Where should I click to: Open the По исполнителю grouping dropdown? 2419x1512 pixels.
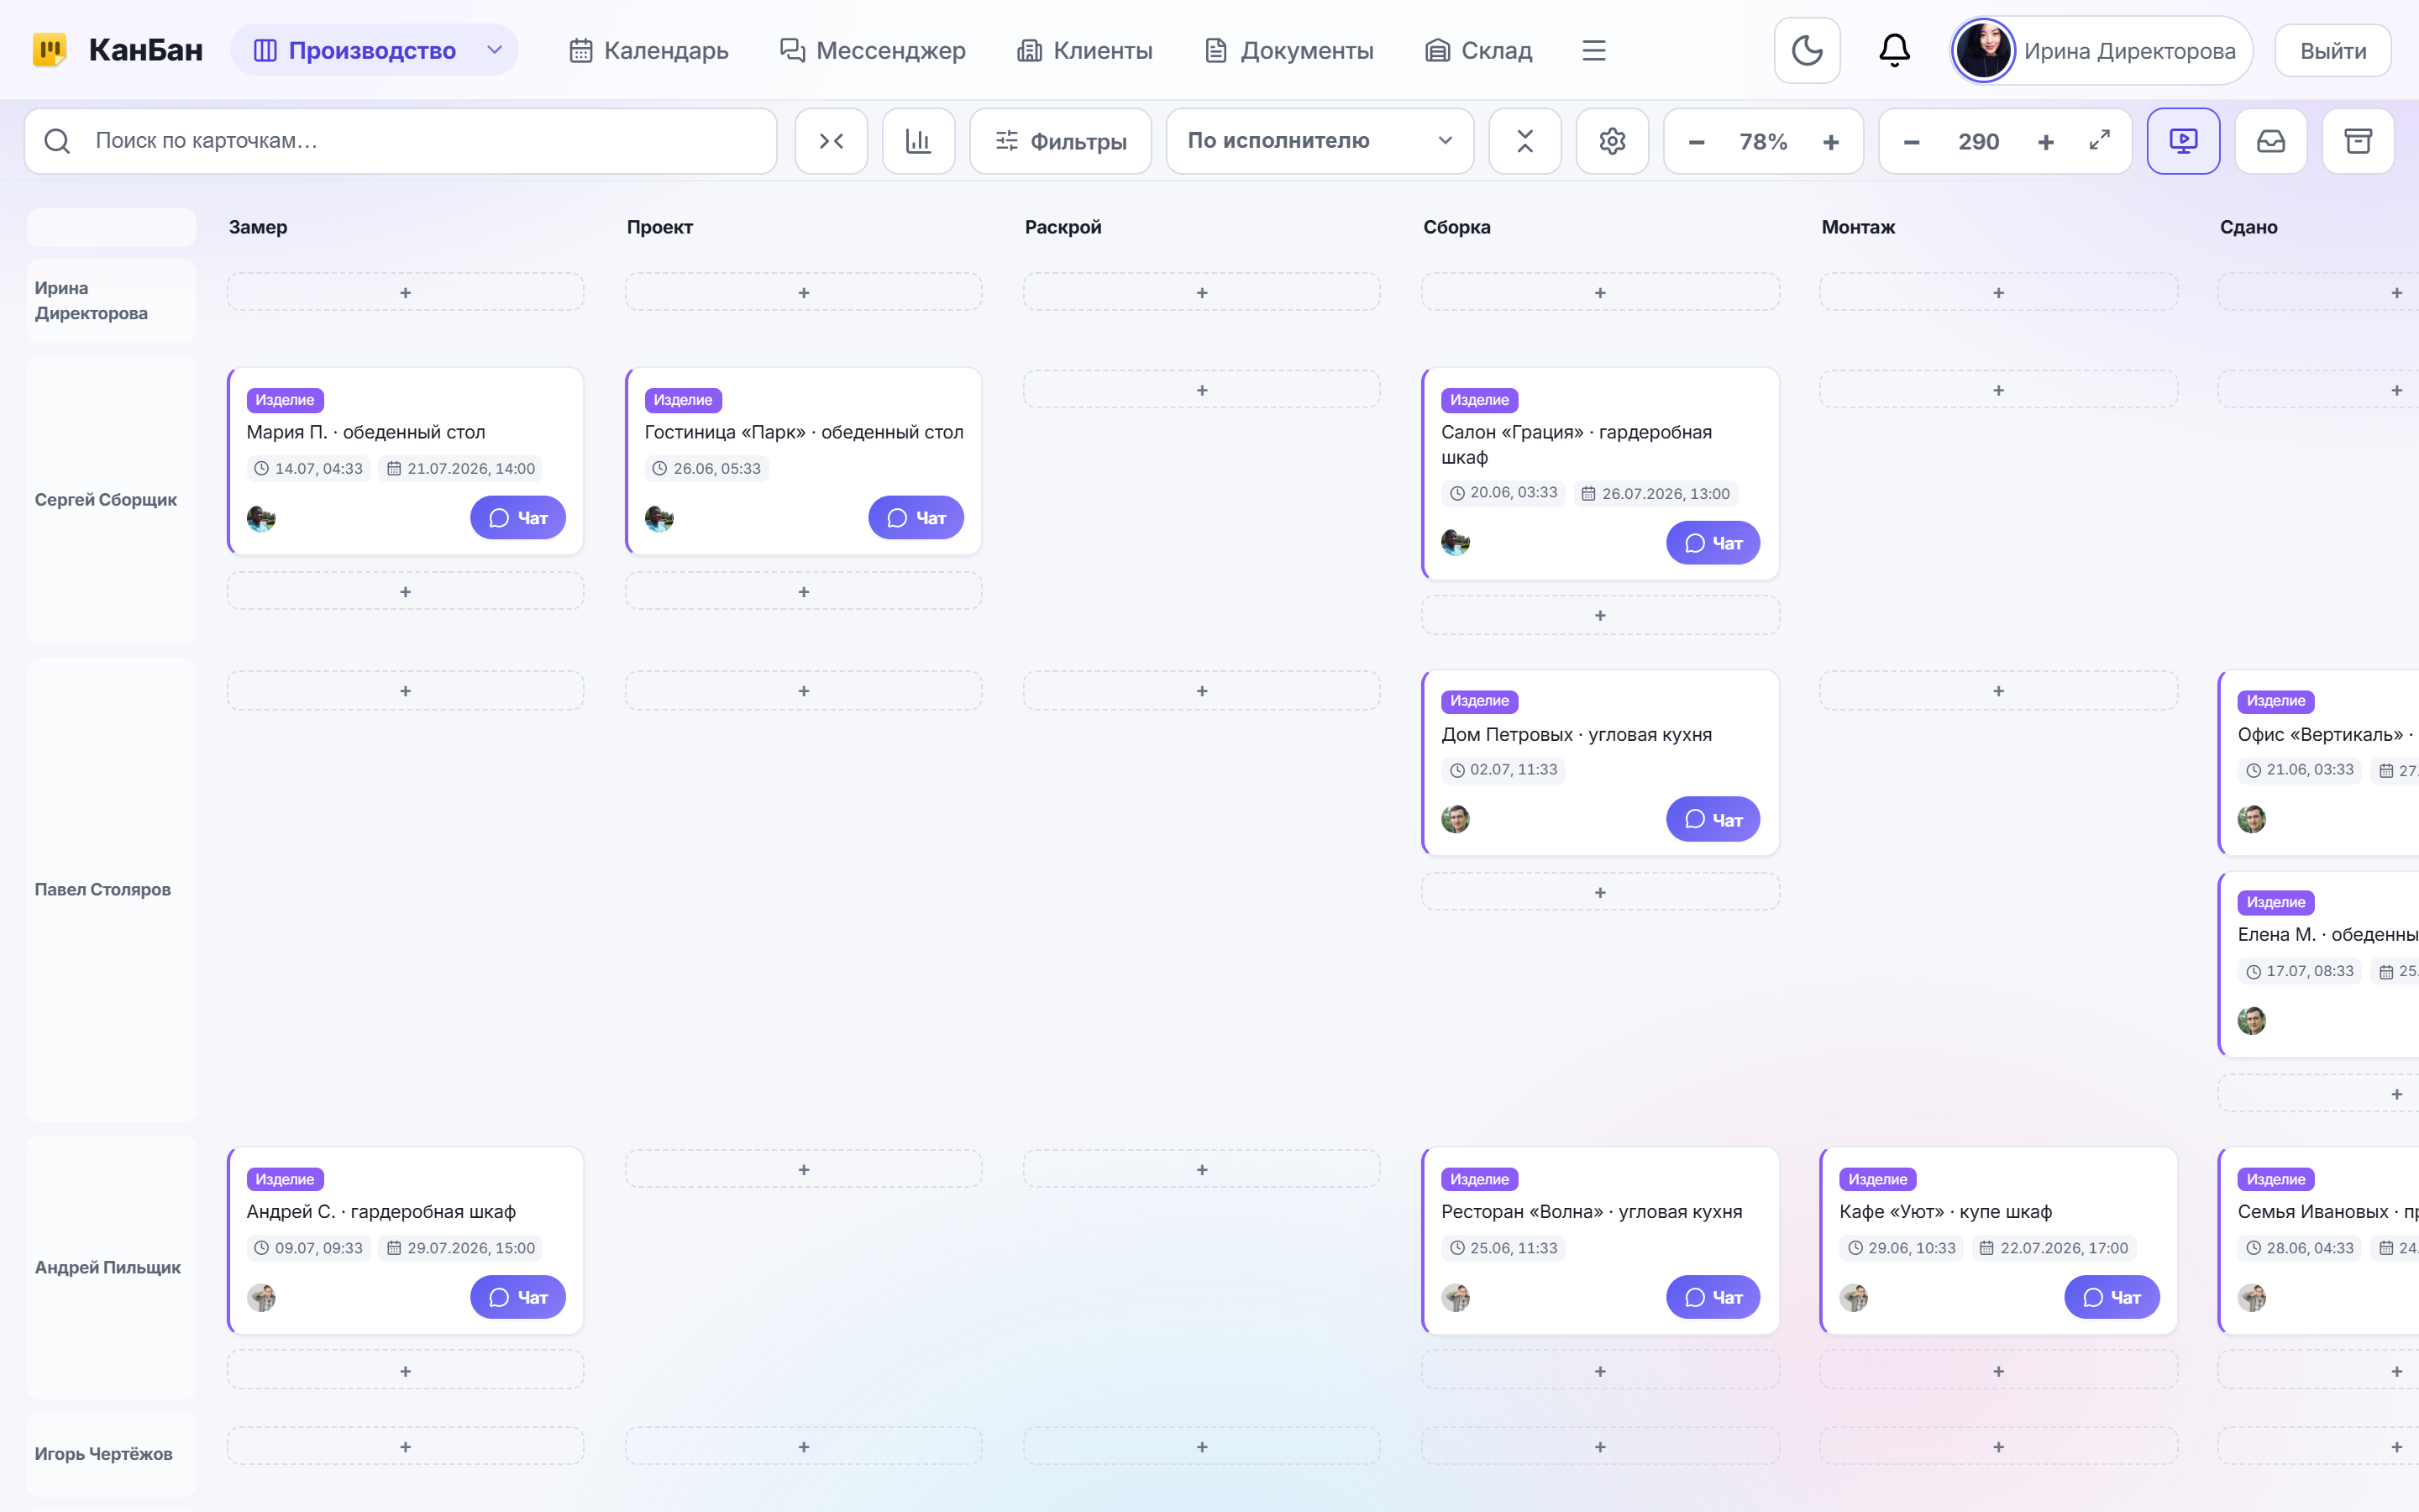[x=1320, y=141]
